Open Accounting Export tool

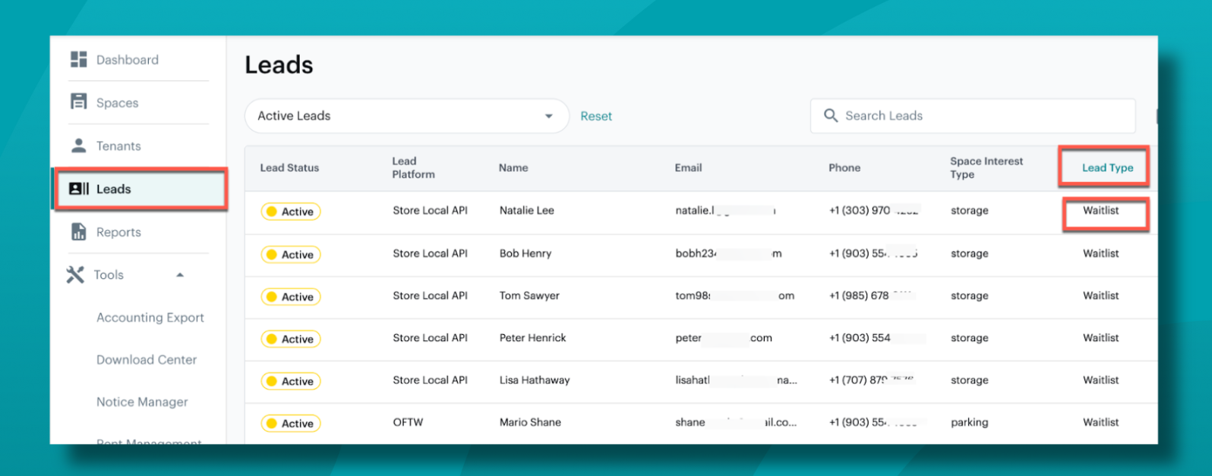(x=150, y=318)
